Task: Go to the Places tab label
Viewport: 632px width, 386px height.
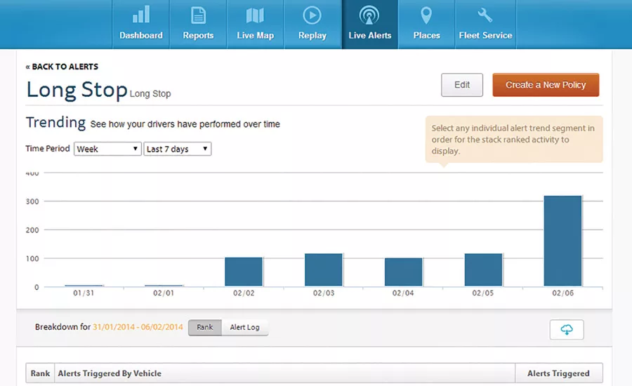Action: (426, 36)
